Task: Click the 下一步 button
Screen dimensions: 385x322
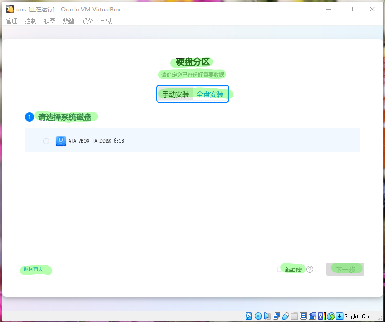Action: (345, 269)
